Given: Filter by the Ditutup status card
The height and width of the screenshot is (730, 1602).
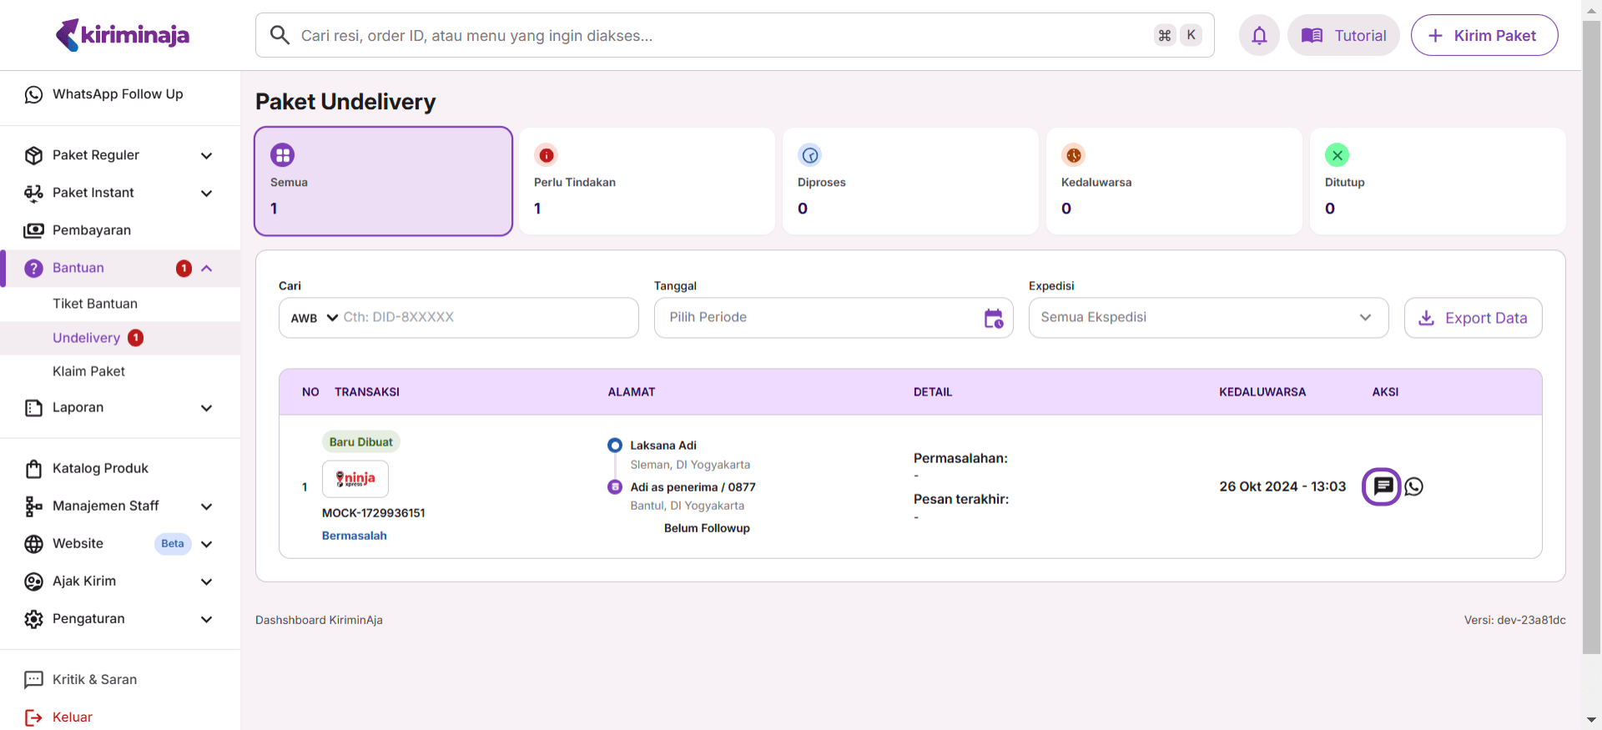Looking at the screenshot, I should [x=1437, y=181].
